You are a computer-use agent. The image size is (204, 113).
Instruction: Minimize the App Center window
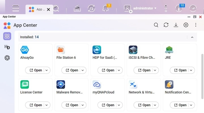click(x=189, y=17)
